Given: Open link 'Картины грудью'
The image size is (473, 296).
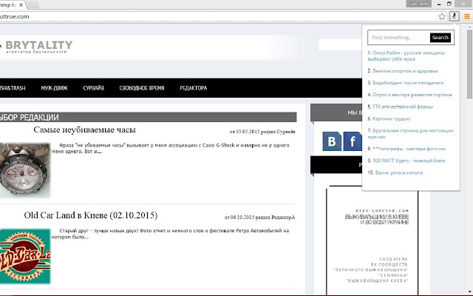Looking at the screenshot, I should click(x=391, y=118).
